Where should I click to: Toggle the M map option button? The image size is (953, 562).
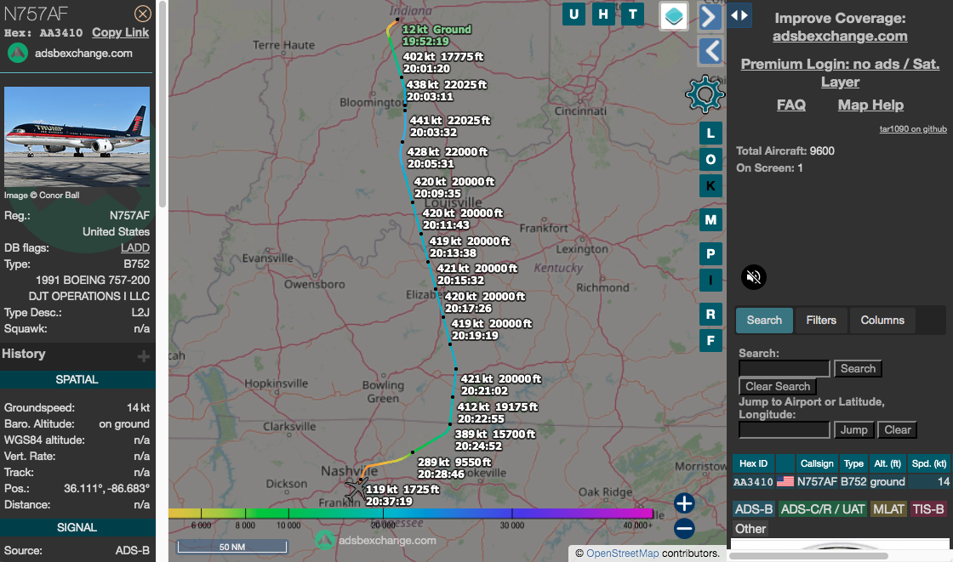710,220
